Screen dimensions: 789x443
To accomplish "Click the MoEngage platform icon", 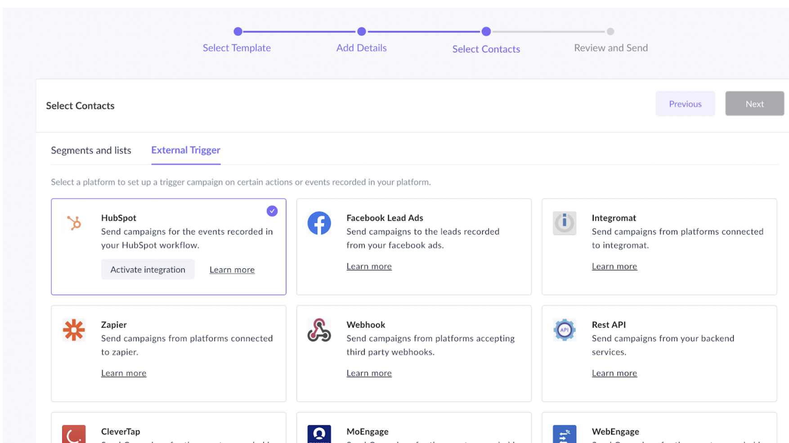I will [319, 434].
